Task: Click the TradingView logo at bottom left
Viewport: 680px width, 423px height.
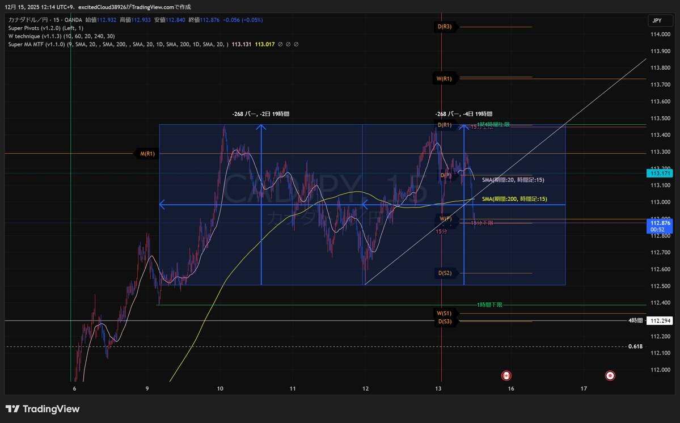Action: point(43,409)
